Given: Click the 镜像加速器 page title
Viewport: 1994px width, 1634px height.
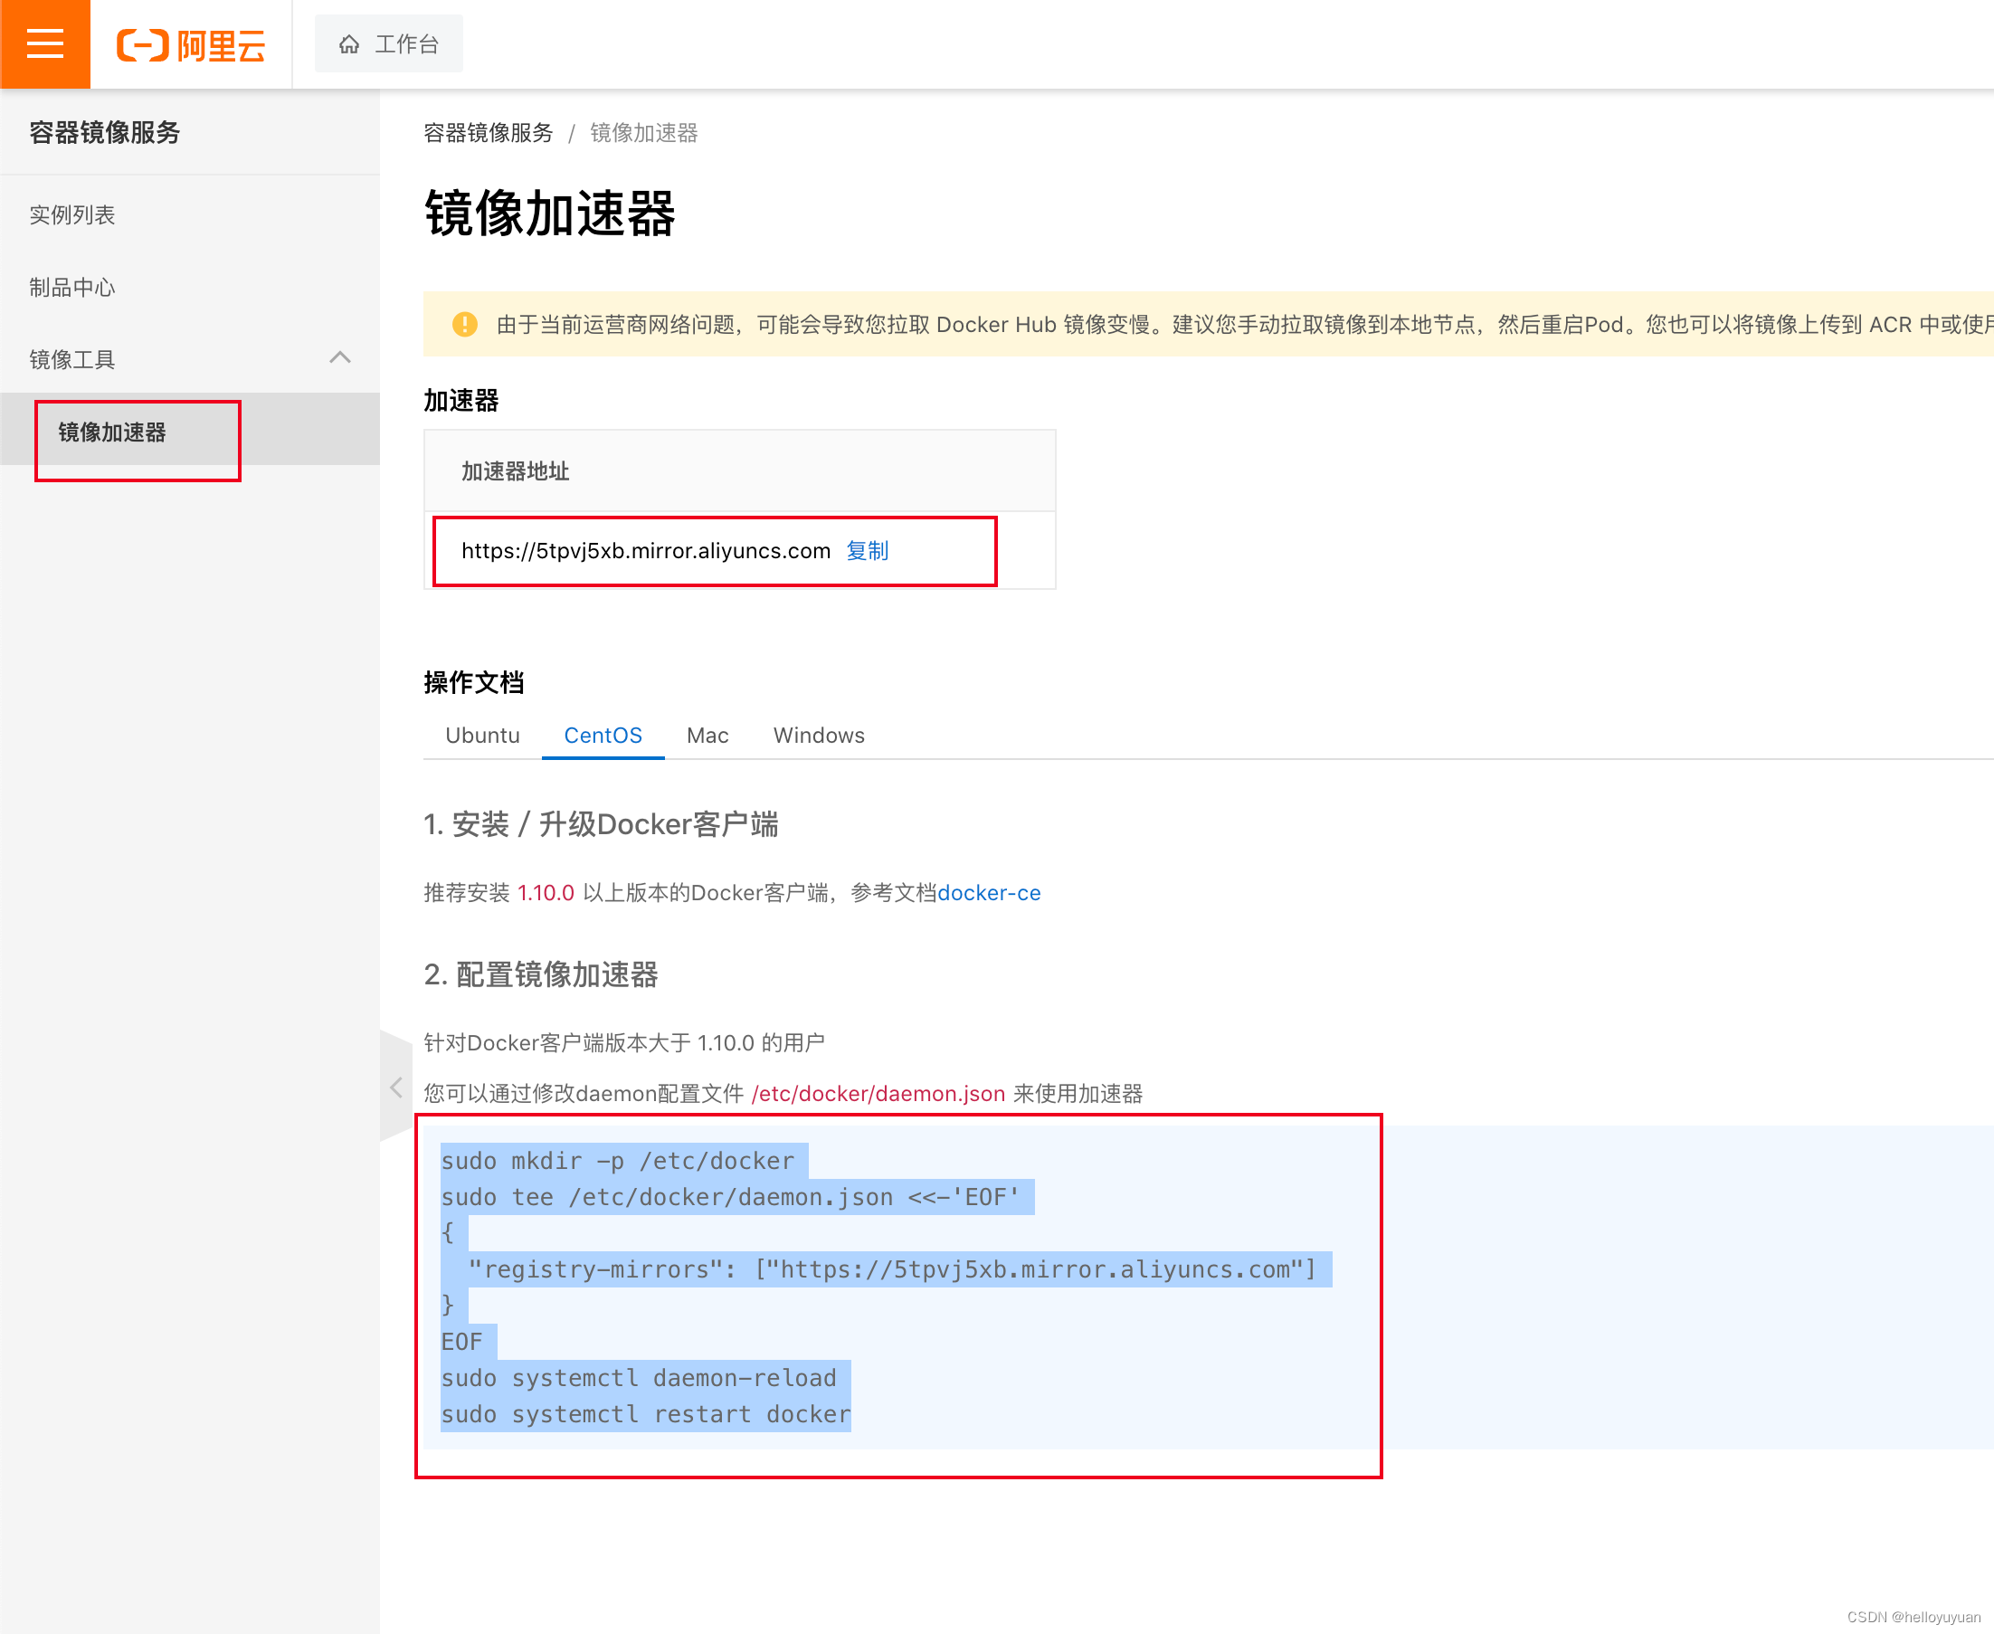Looking at the screenshot, I should click(x=550, y=213).
